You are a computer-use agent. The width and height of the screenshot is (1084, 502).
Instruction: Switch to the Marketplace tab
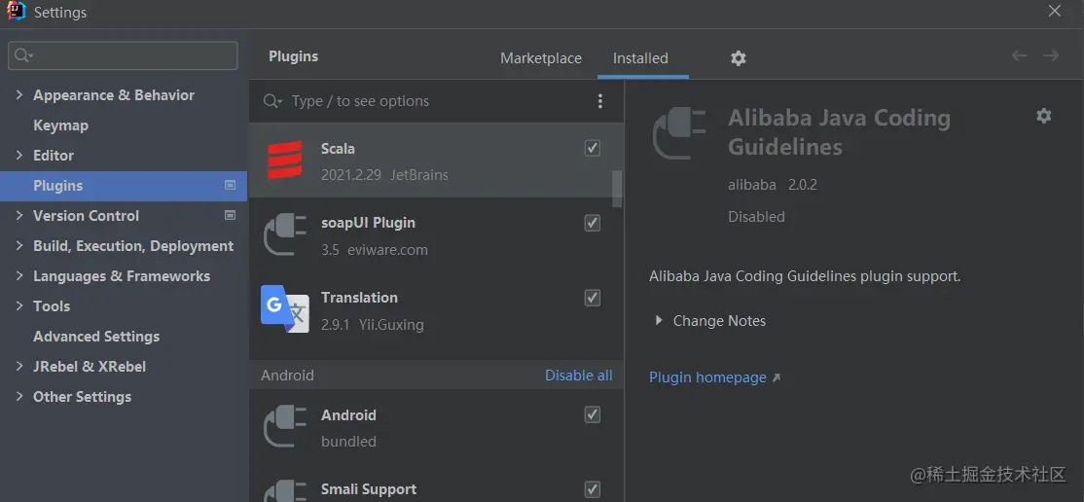point(541,58)
